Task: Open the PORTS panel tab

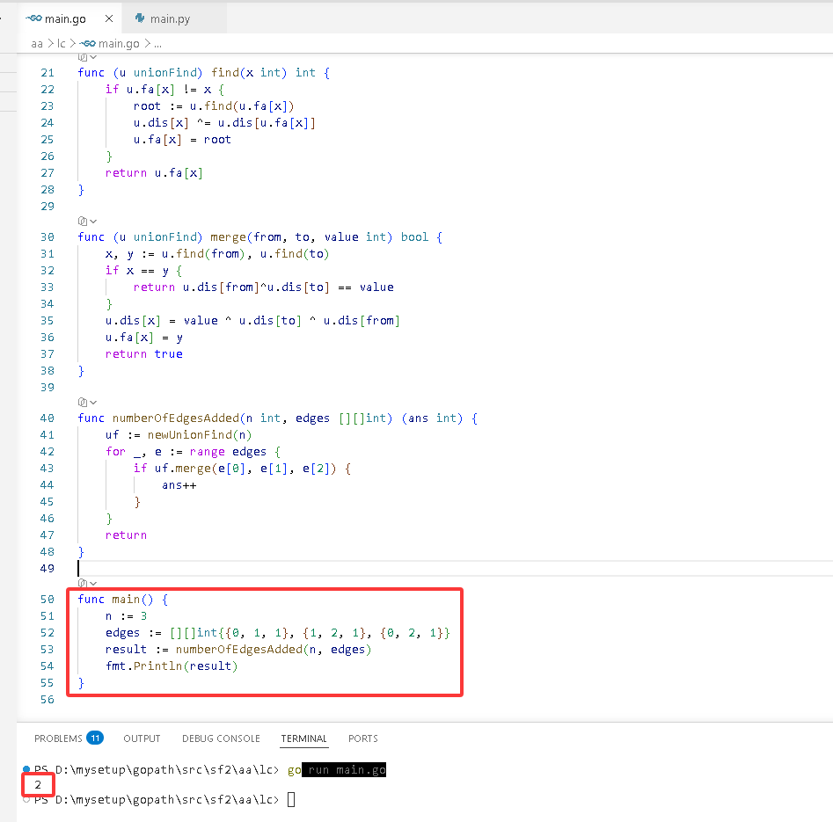Action: [x=363, y=738]
